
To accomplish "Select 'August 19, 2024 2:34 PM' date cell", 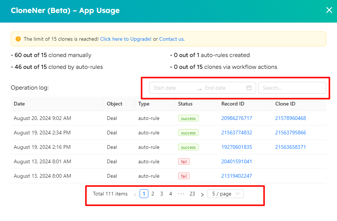I will pyautogui.click(x=42, y=133).
